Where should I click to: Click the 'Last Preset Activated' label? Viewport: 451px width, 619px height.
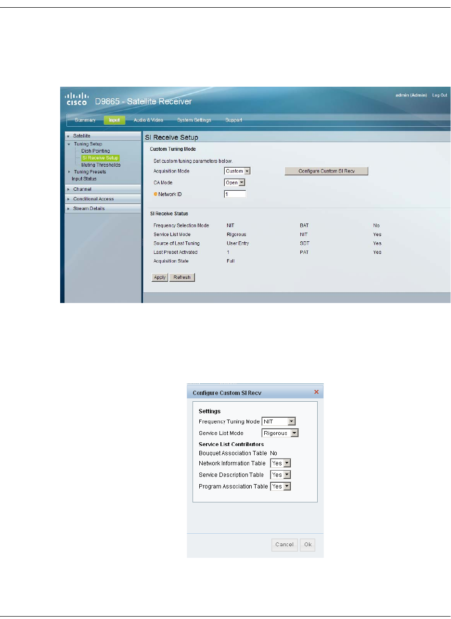pos(175,252)
